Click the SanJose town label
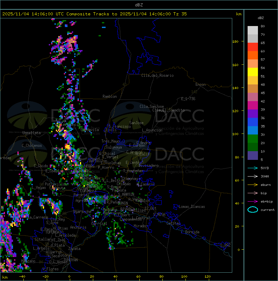This screenshot has height=281, width=278. click(x=136, y=123)
